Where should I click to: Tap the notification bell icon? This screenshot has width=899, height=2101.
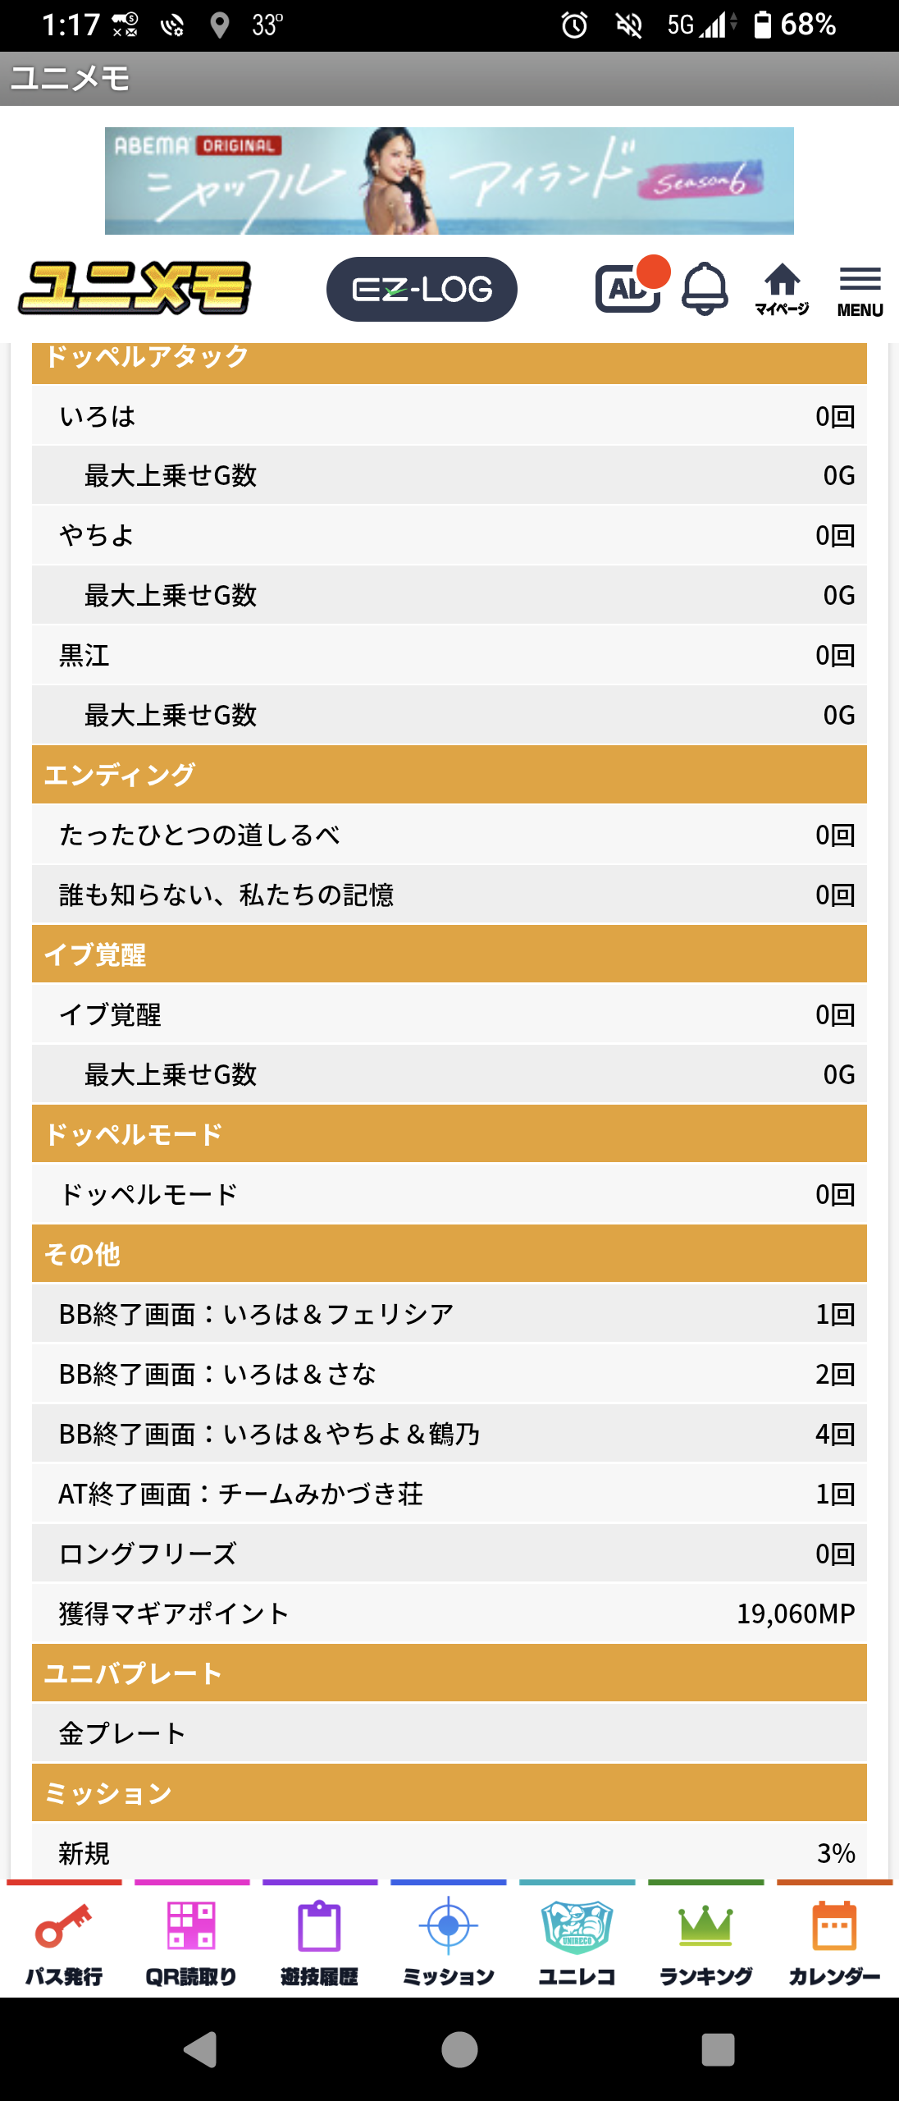point(705,289)
